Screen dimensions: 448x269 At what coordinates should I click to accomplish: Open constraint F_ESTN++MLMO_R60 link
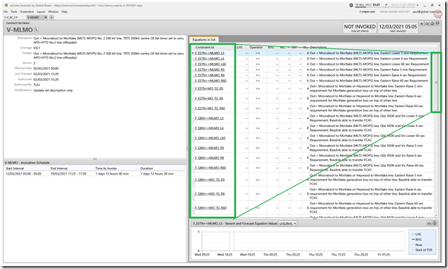[x=211, y=81]
